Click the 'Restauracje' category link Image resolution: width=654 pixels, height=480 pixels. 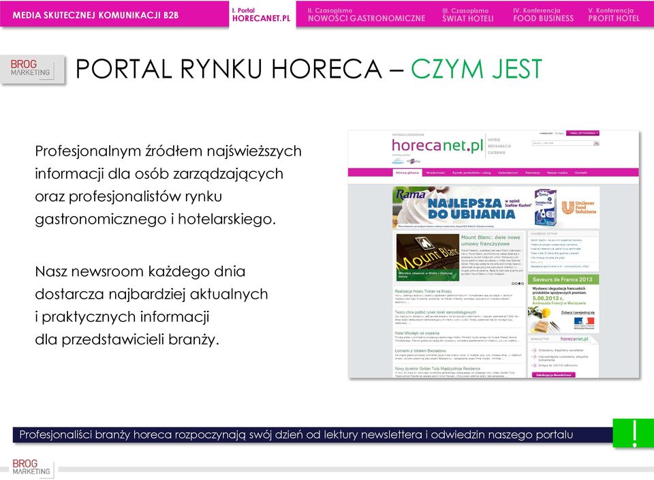pos(499,146)
